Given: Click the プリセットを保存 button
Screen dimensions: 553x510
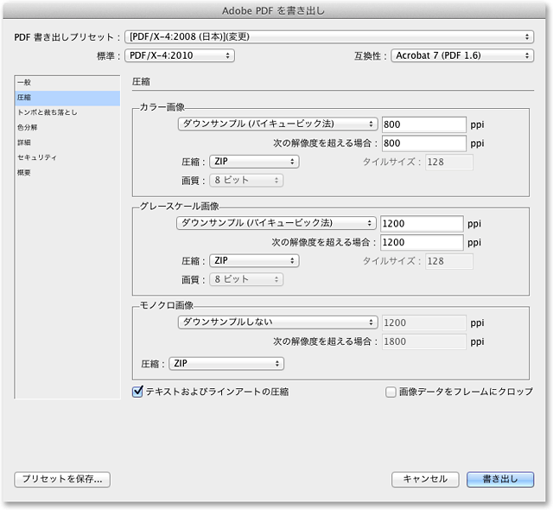Looking at the screenshot, I should [x=62, y=478].
